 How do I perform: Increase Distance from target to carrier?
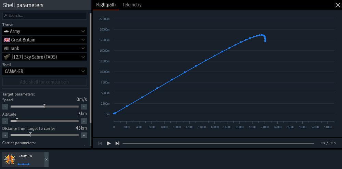84,135
